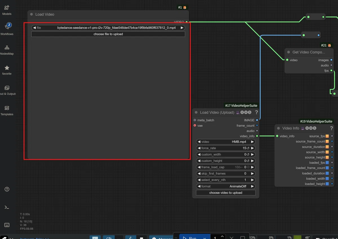Click the video_info output socket on Load Video (Upload)
This screenshot has width=338, height=239.
257,136
